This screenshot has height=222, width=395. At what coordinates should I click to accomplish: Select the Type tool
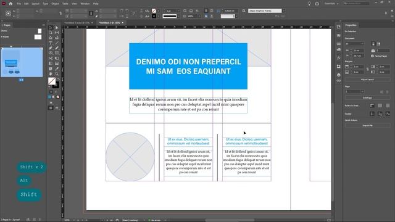click(x=51, y=43)
